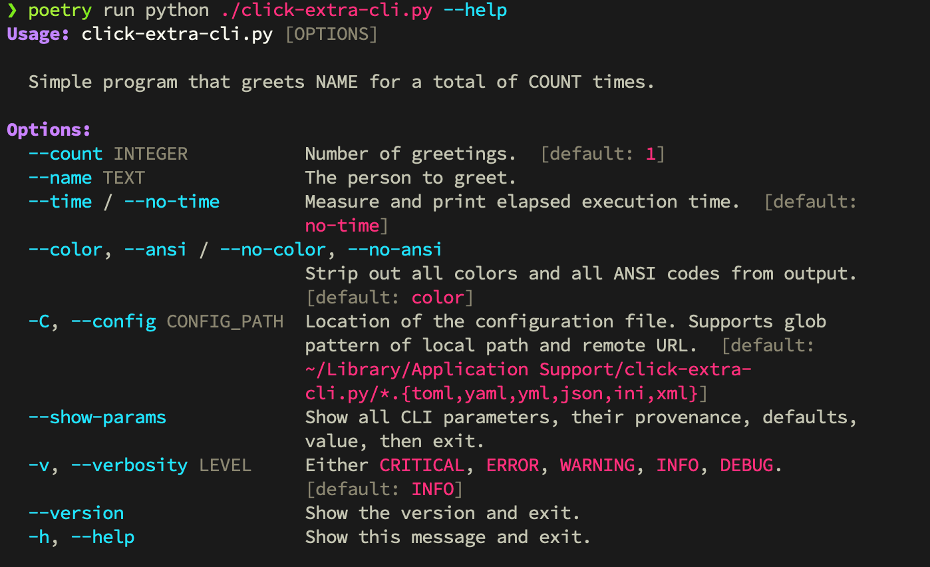This screenshot has height=567, width=930.
Task: Click the "--no-time" option name
Action: (x=172, y=202)
